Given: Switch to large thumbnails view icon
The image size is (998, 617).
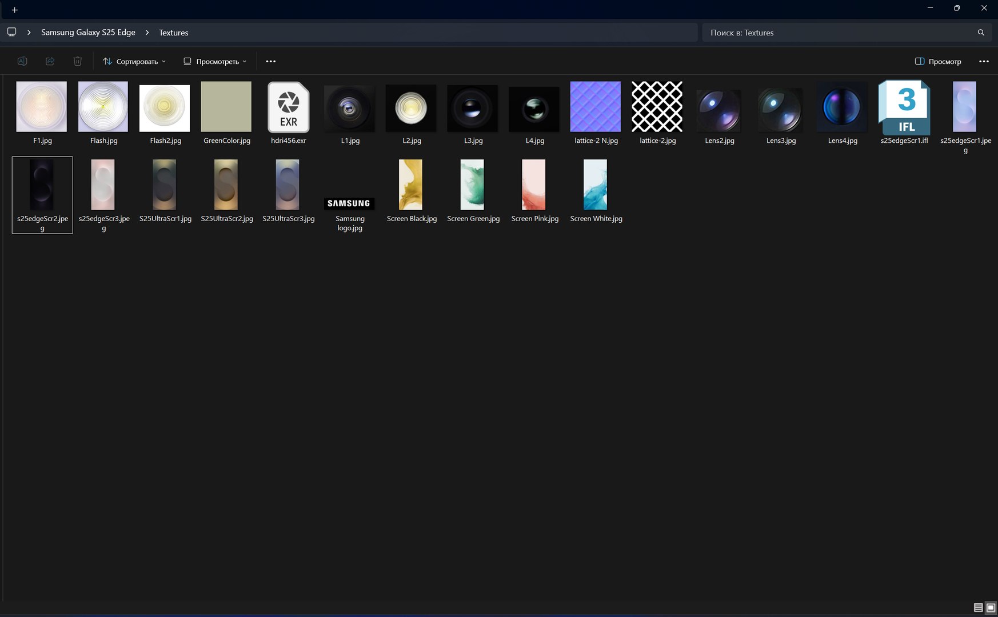Looking at the screenshot, I should pyautogui.click(x=991, y=607).
